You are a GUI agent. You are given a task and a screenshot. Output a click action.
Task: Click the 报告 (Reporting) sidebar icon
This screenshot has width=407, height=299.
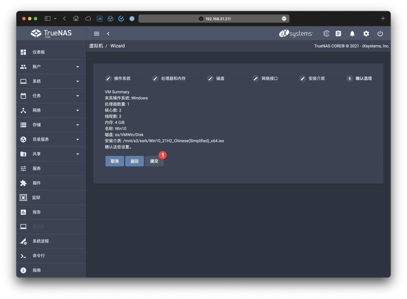(23, 212)
